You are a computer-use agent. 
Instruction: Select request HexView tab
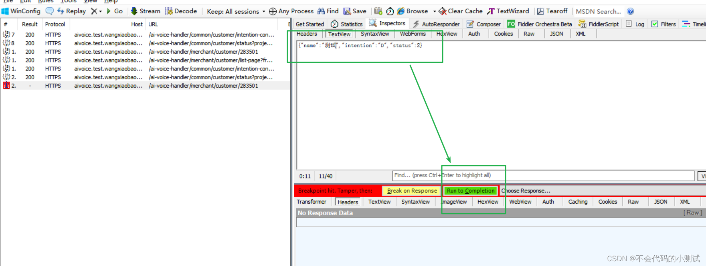447,34
